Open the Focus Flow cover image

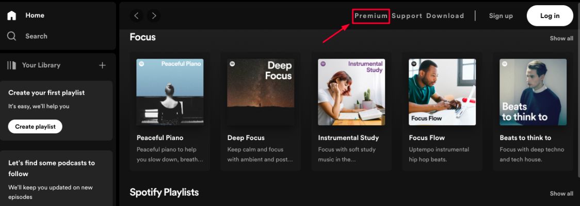[x=442, y=92]
